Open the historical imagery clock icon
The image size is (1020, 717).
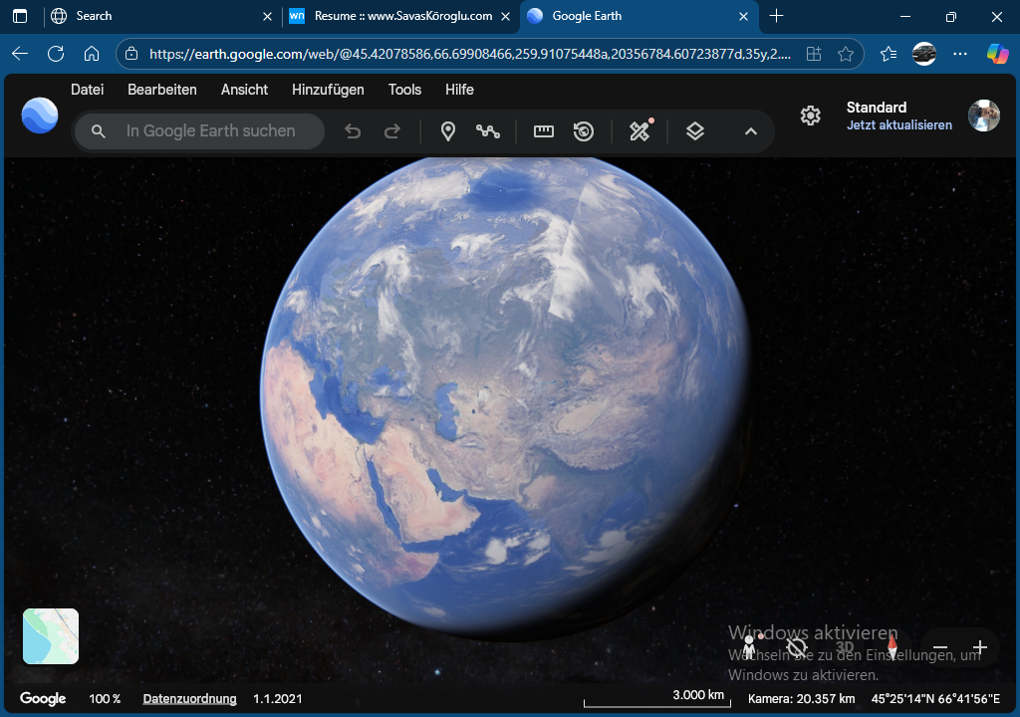(584, 131)
